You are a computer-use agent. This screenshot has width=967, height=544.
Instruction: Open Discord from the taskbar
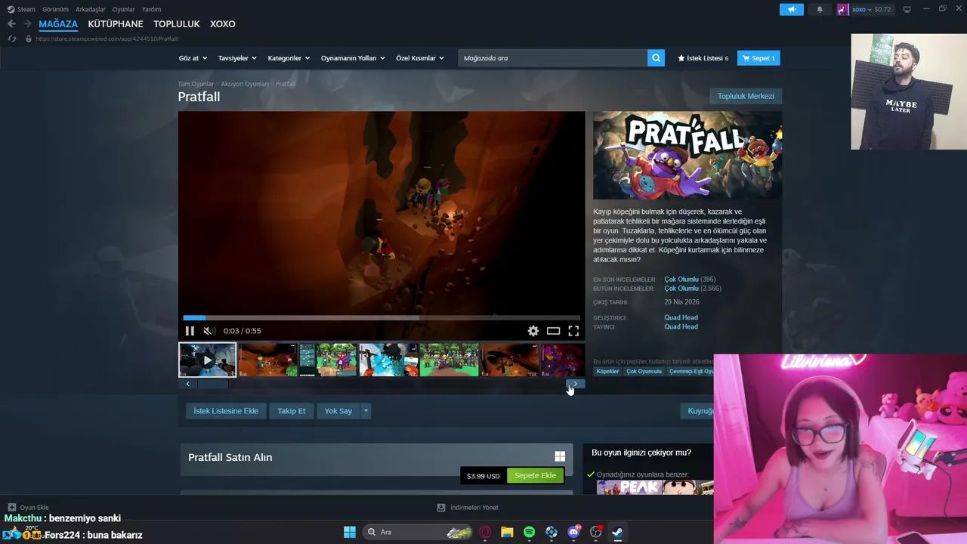tap(573, 532)
